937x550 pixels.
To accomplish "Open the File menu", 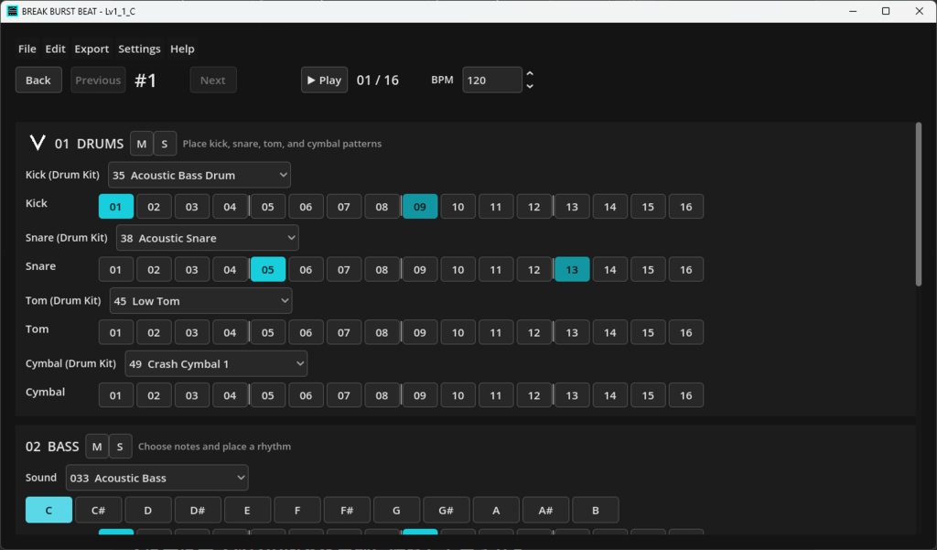I will coord(27,49).
